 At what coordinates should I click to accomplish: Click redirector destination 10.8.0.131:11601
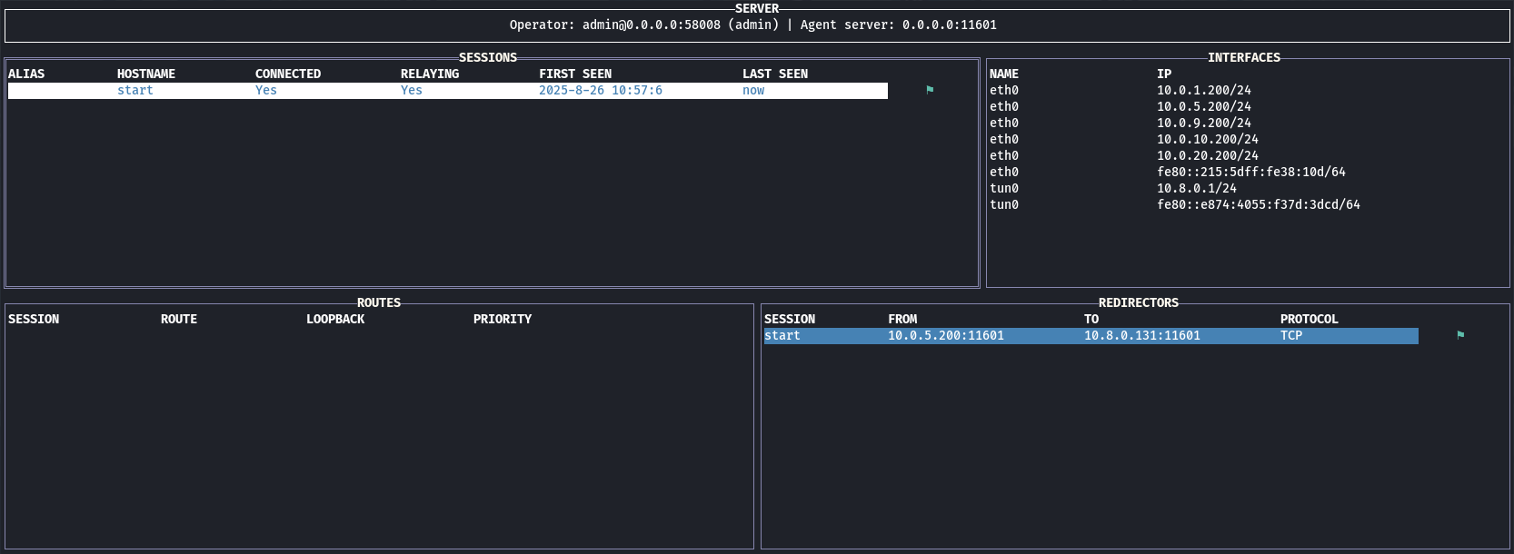click(1142, 336)
